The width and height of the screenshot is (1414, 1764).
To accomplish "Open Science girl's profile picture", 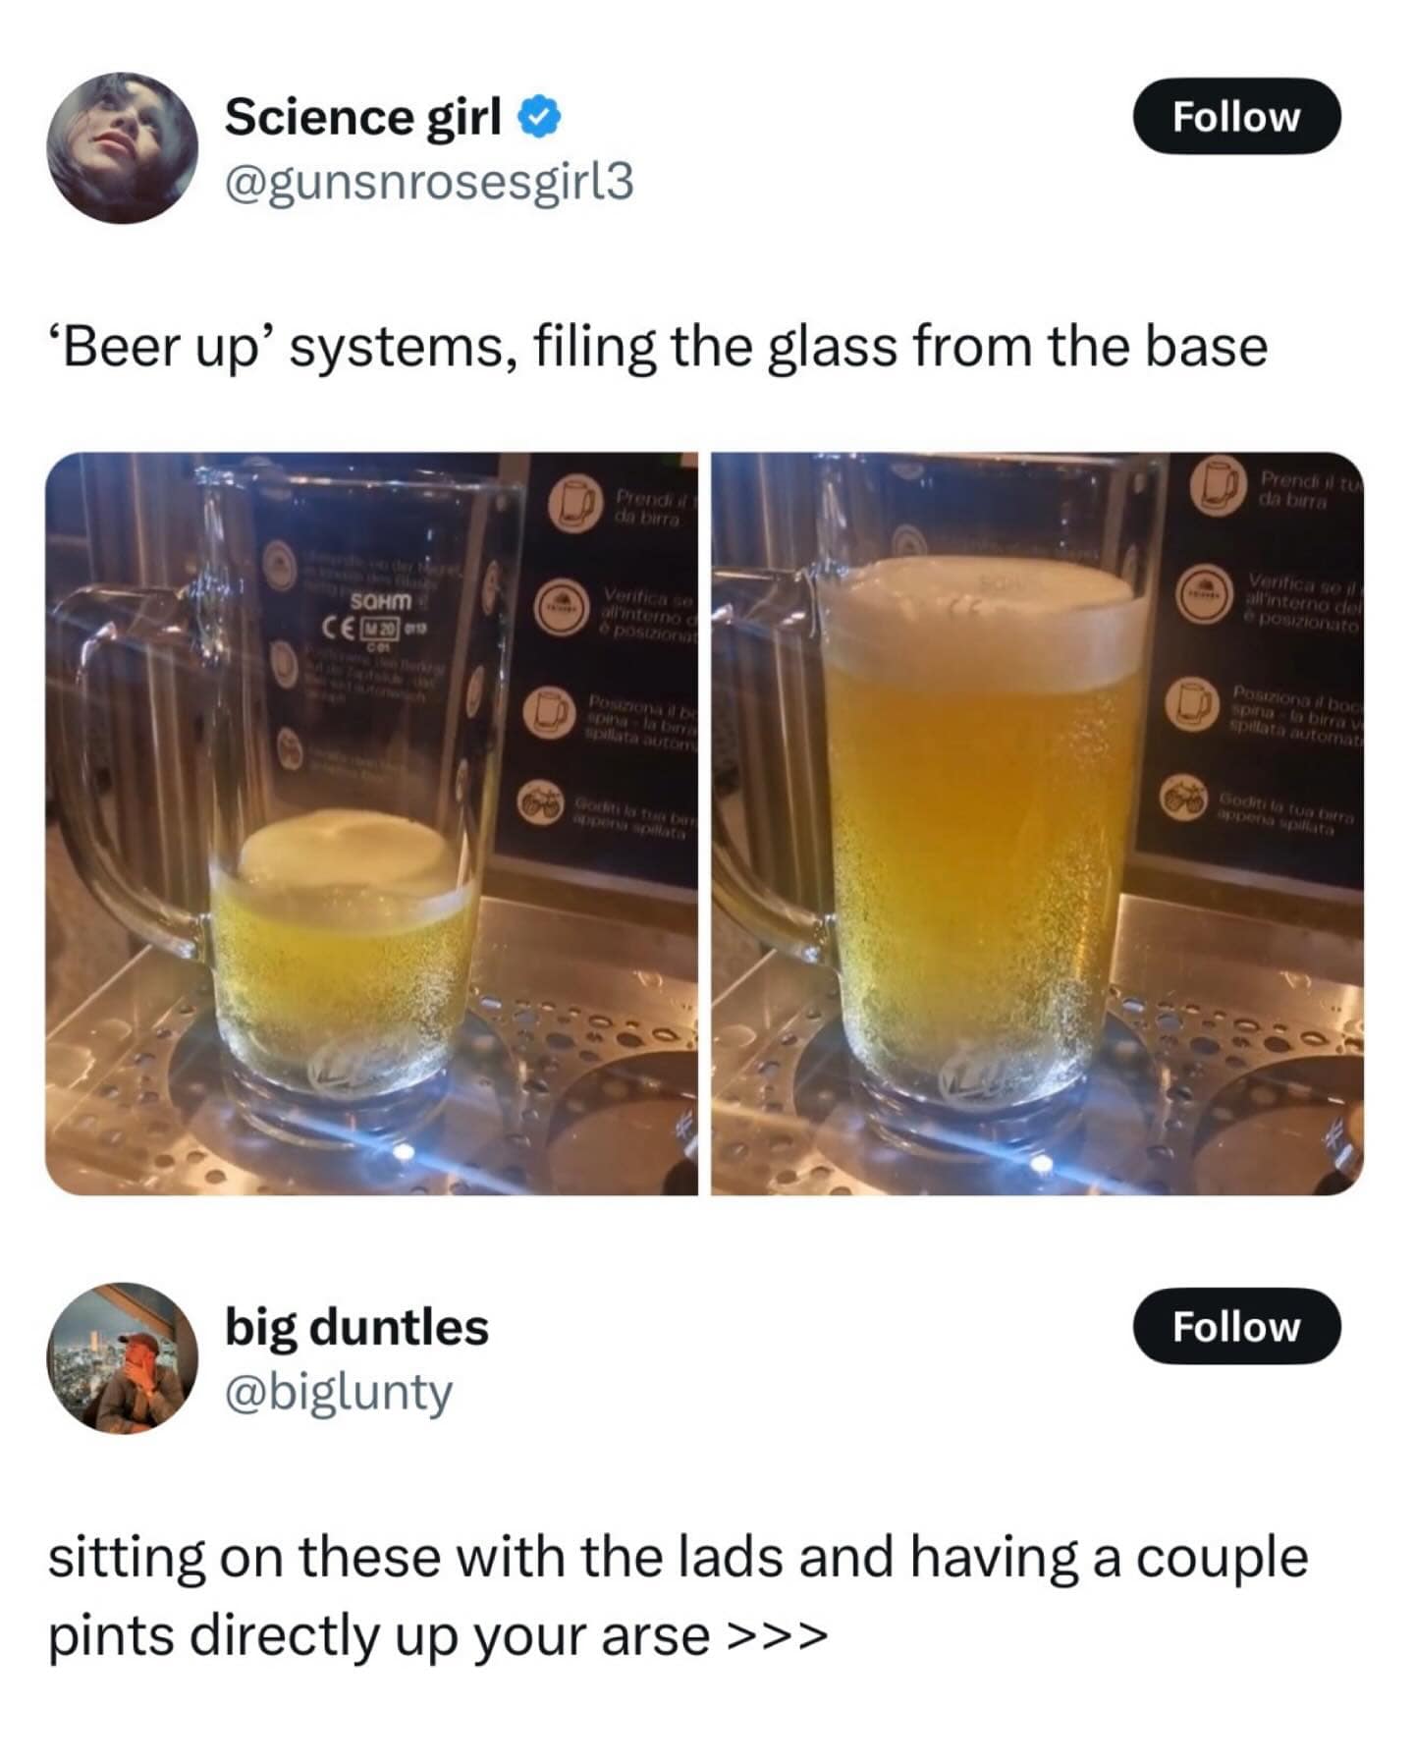I will pos(122,147).
